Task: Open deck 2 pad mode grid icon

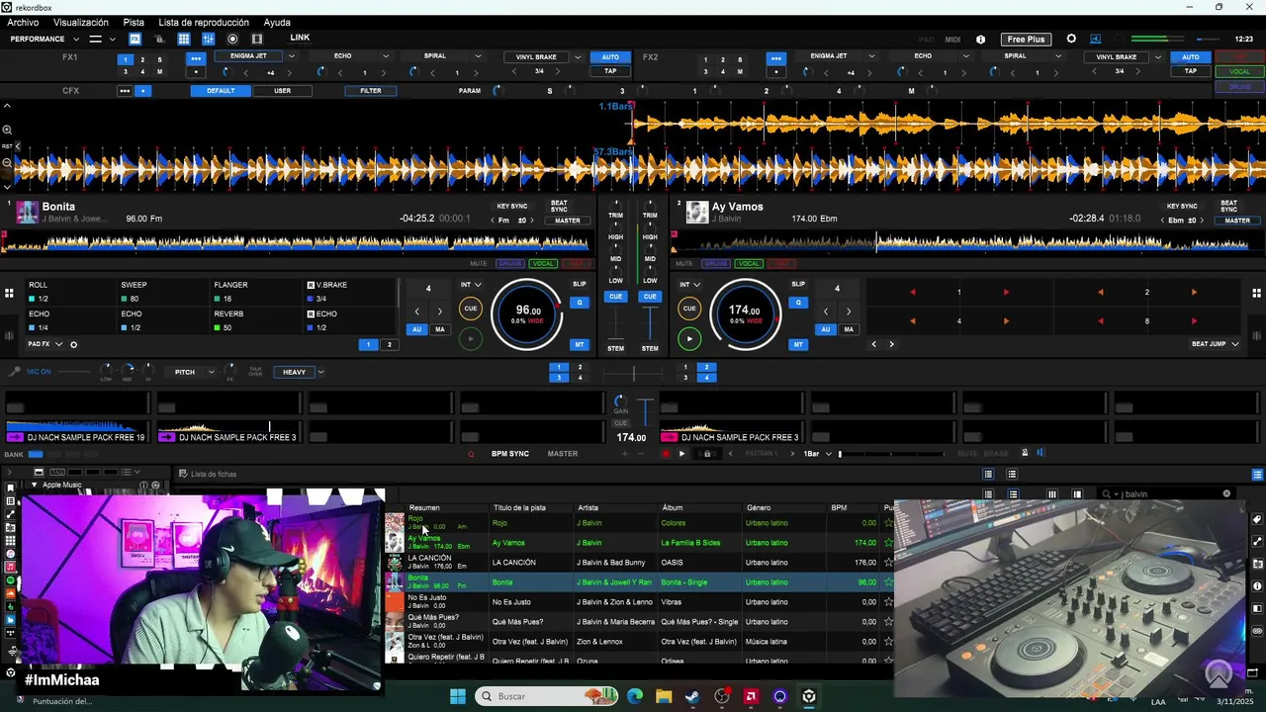Action: point(1256,293)
